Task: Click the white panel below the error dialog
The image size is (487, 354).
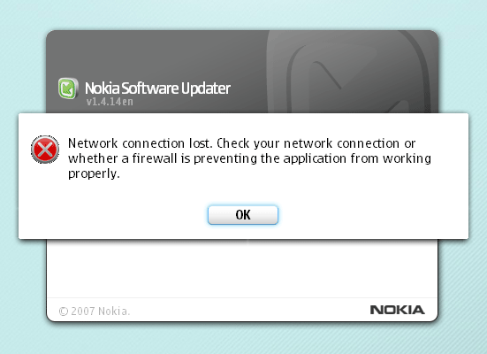Action: tap(242, 268)
